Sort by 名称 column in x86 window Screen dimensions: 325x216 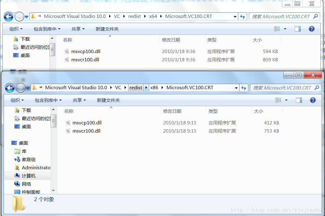click(x=69, y=111)
